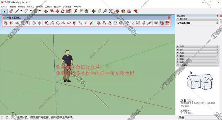The width and height of the screenshot is (222, 120).
Task: Open the 工具(T) menu
Action: (48, 7)
